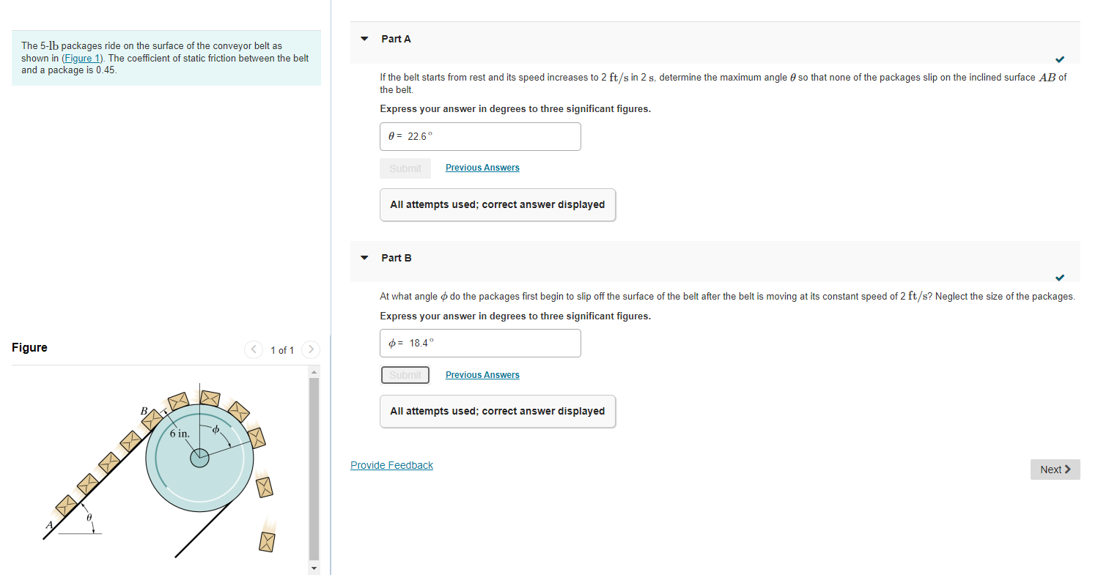Click the previous figure arrow
This screenshot has width=1109, height=575.
[x=254, y=349]
